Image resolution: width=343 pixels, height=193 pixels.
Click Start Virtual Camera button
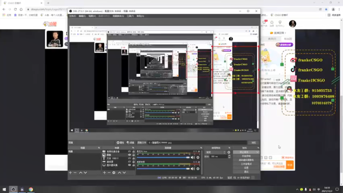pyautogui.click(x=246, y=160)
